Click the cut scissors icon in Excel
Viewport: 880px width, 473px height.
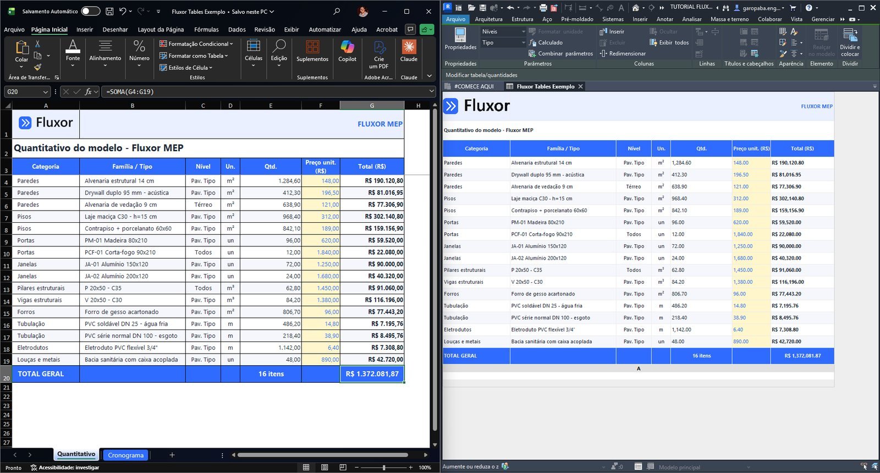pyautogui.click(x=37, y=43)
